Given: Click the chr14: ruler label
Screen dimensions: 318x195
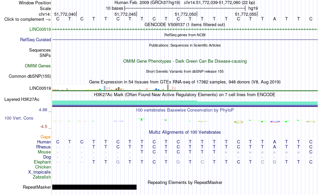Looking at the screenshot, I should click(x=45, y=14).
